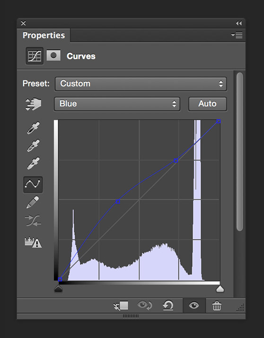Click the Auto button
The image size is (264, 338).
[x=208, y=104]
